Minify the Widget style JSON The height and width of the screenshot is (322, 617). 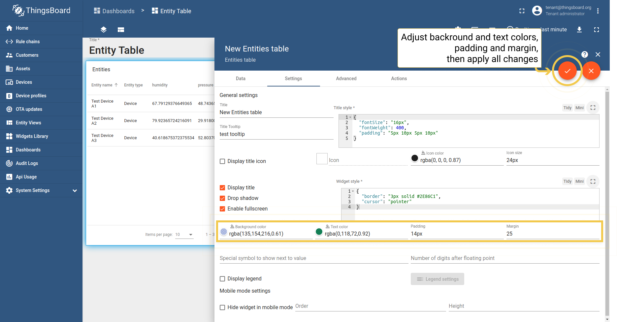click(x=579, y=181)
